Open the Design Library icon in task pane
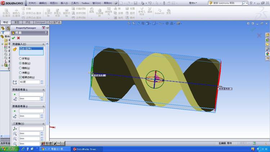 pos(267,40)
